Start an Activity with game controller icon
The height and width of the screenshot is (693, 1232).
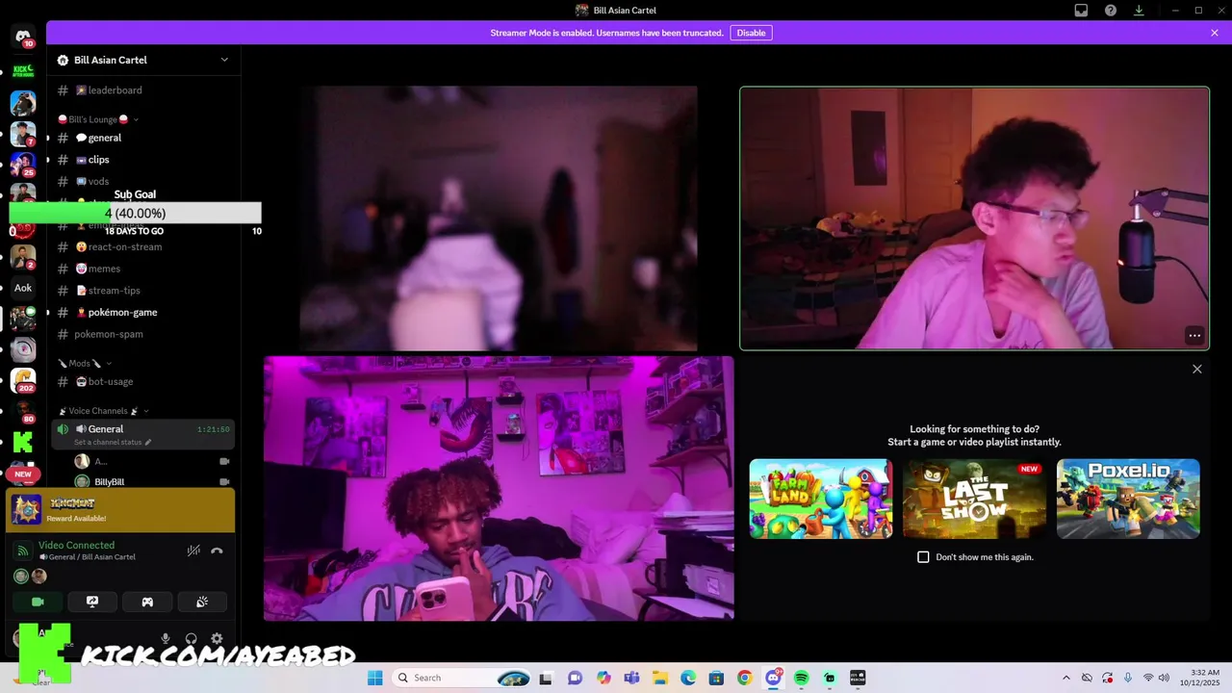click(147, 602)
